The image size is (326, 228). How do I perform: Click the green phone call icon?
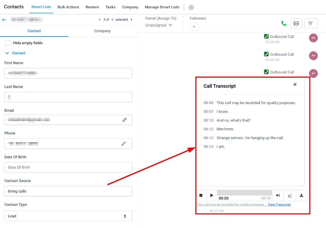click(x=284, y=24)
